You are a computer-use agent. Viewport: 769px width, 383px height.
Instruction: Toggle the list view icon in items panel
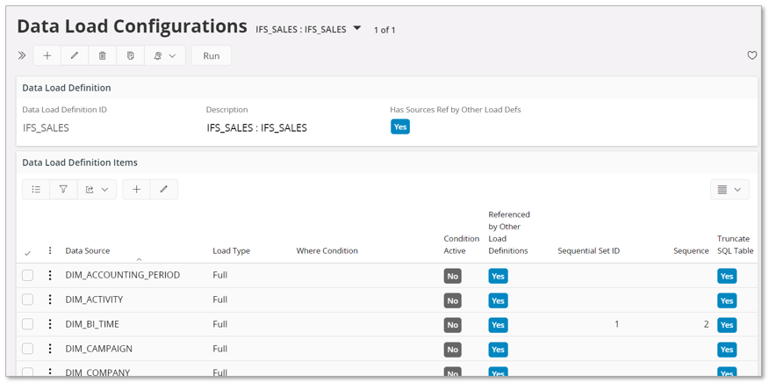(36, 189)
